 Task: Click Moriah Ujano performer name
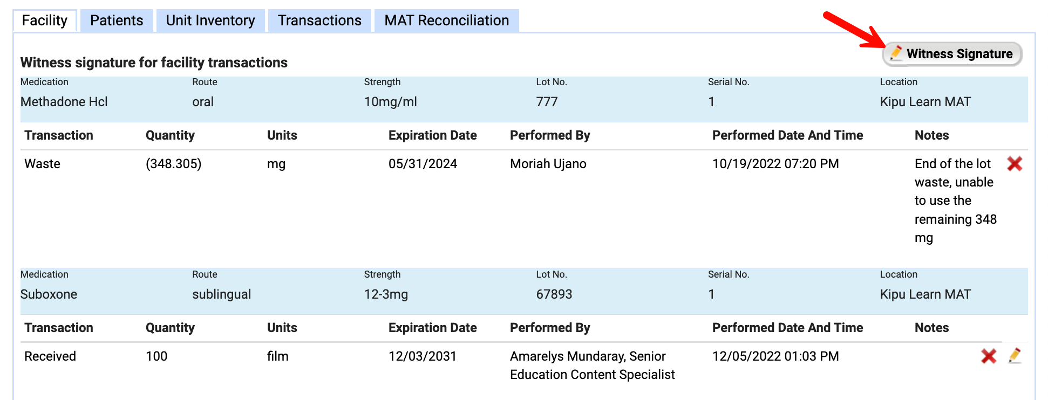click(548, 164)
